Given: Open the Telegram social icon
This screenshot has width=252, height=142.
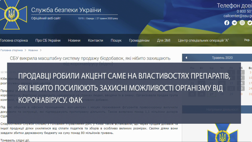Looking at the screenshot, I should tap(234, 23).
